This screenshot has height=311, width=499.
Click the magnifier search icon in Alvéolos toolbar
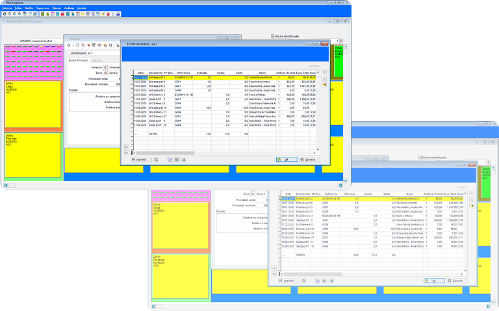click(x=70, y=45)
